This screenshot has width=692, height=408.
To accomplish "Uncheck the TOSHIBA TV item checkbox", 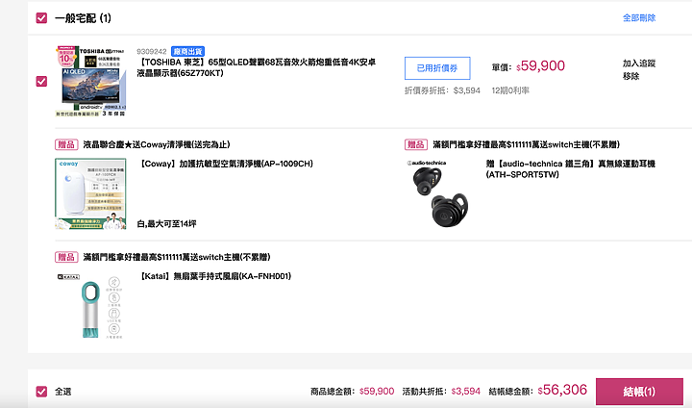I will 41,82.
